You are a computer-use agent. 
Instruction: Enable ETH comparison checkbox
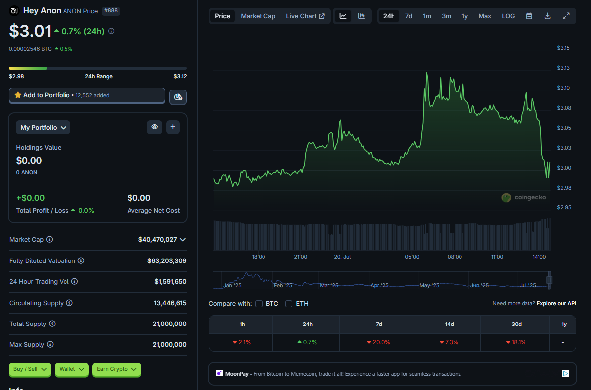289,304
